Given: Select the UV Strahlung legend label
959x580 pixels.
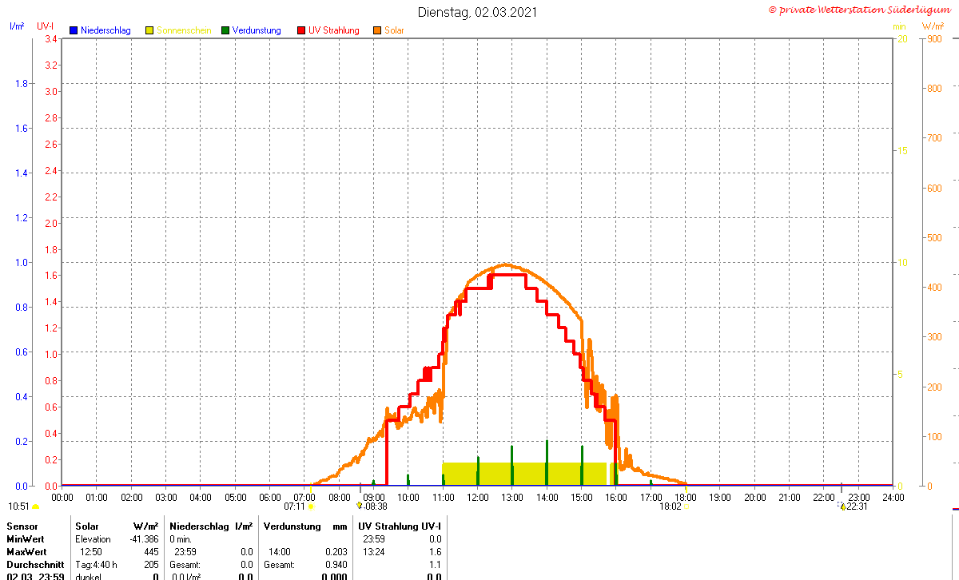Looking at the screenshot, I should point(334,30).
